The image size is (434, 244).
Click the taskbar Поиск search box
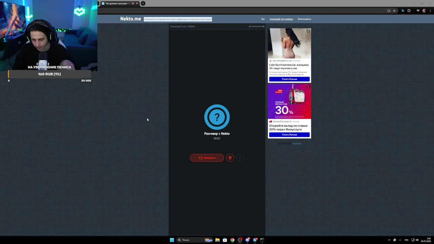(x=194, y=240)
